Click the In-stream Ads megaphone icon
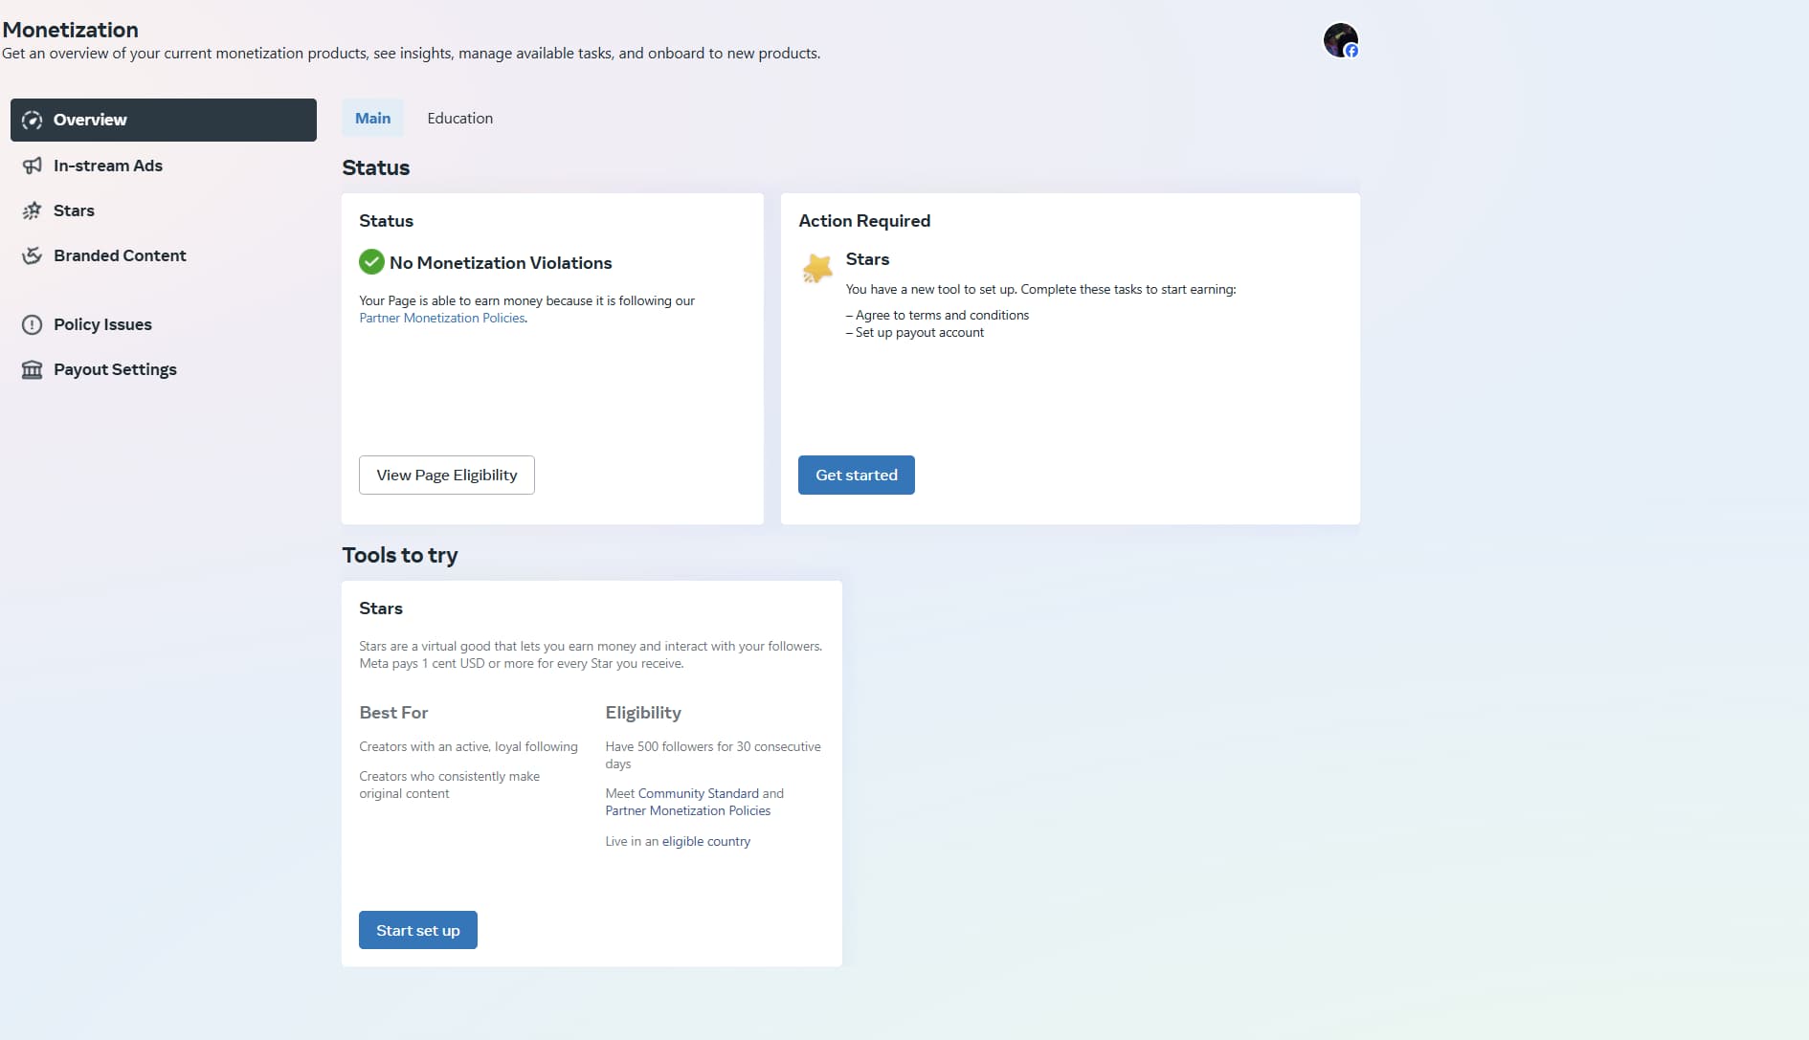Viewport: 1809px width, 1040px height. 32,166
